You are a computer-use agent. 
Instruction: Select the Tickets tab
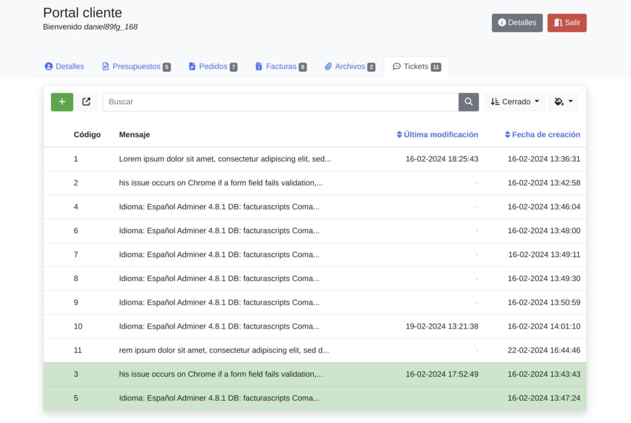click(x=416, y=67)
